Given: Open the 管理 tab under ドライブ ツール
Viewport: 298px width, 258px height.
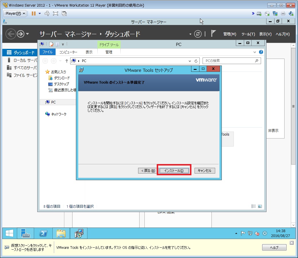Looking at the screenshot, I should 109,52.
